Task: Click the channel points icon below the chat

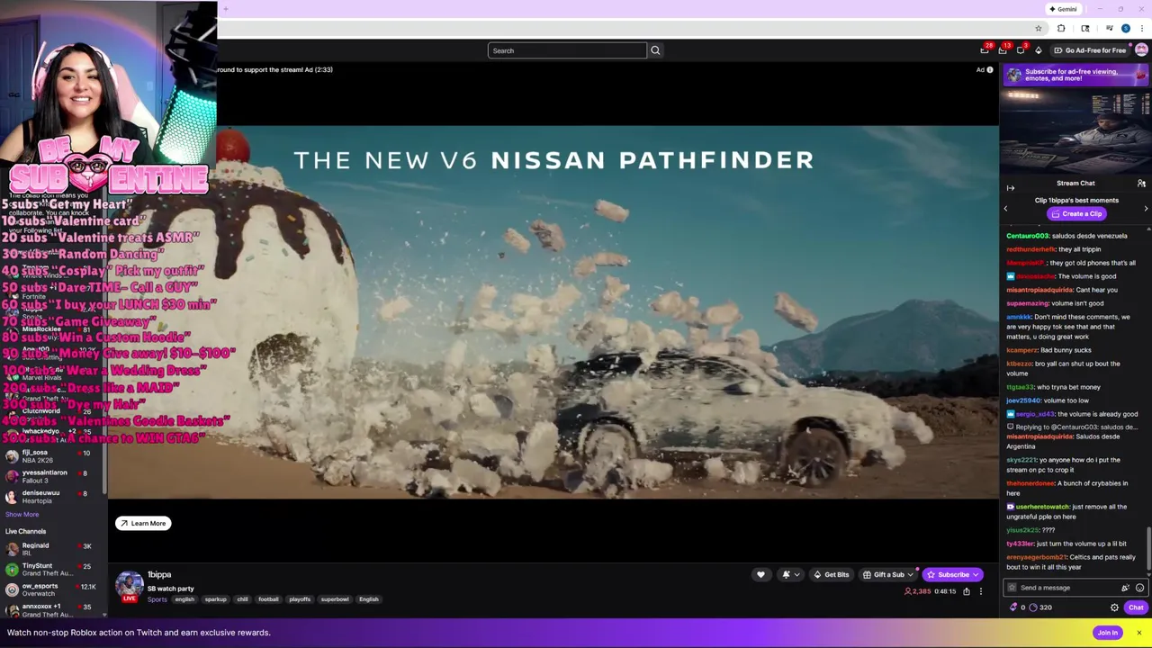Action: pos(1033,607)
